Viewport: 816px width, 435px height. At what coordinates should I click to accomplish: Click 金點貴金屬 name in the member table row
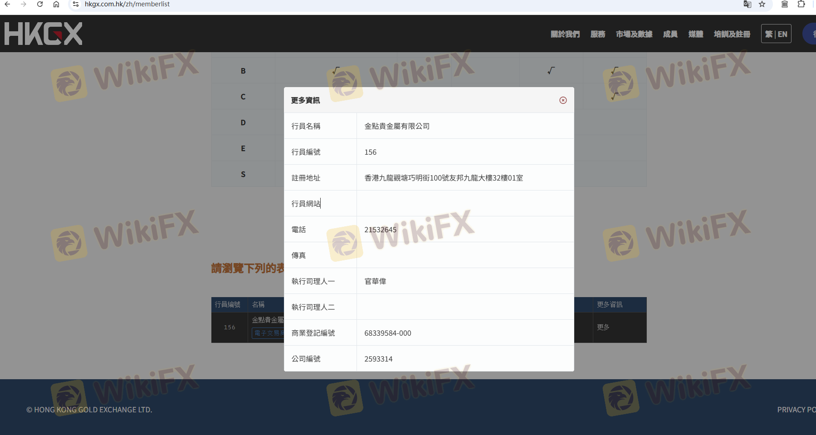(268, 320)
